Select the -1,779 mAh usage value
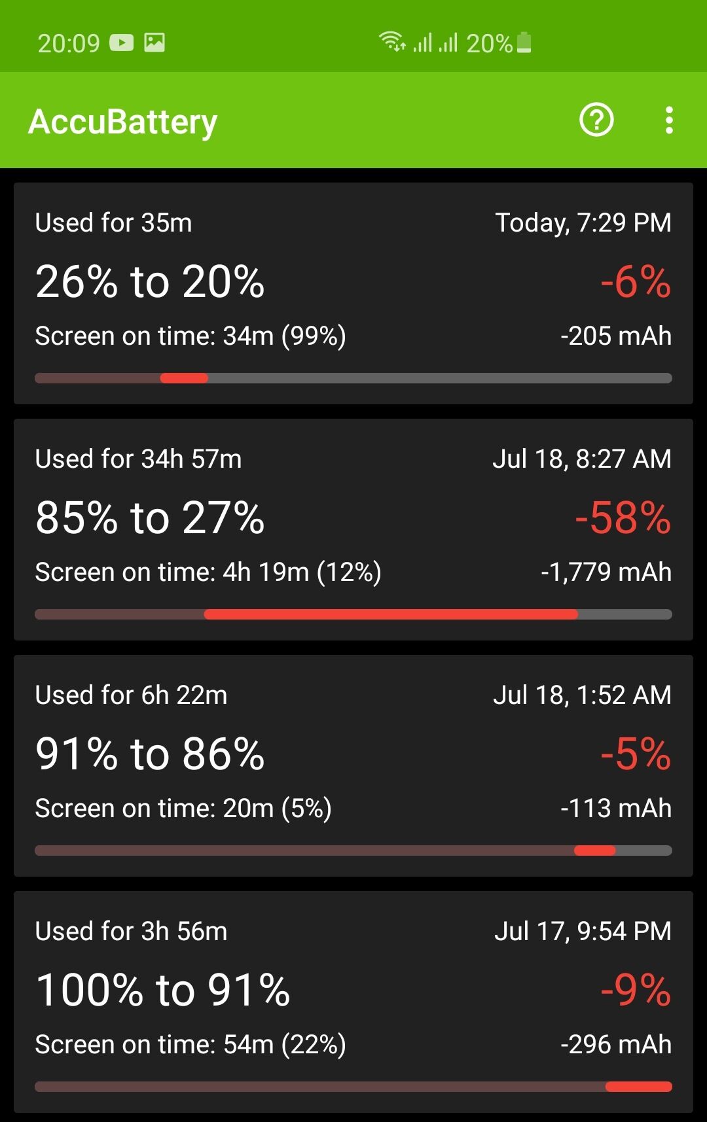Viewport: 707px width, 1122px height. pos(606,572)
